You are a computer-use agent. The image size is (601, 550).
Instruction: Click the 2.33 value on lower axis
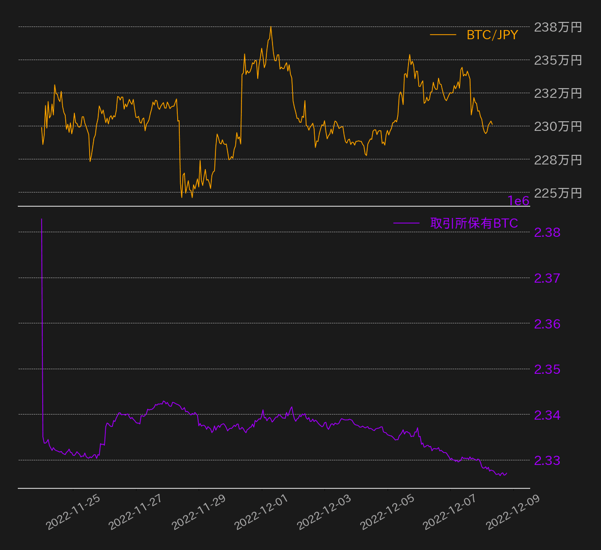(x=547, y=460)
